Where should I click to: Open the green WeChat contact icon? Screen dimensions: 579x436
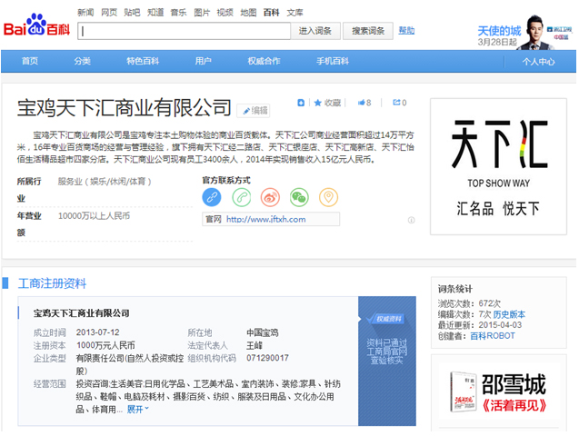299,196
